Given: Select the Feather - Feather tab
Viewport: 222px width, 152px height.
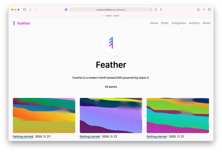Looking at the screenshot, I should click(112, 16).
